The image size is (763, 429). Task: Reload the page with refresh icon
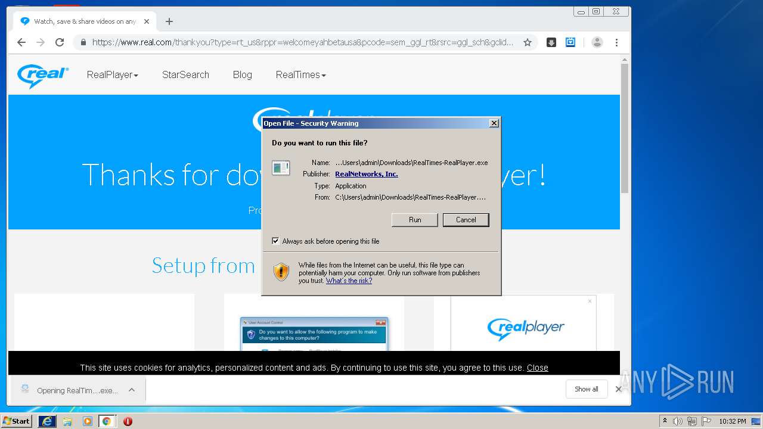60,42
